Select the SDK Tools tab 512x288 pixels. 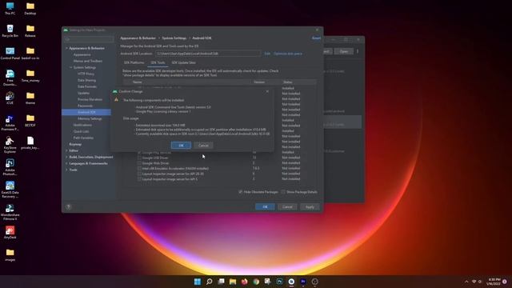pyautogui.click(x=158, y=62)
